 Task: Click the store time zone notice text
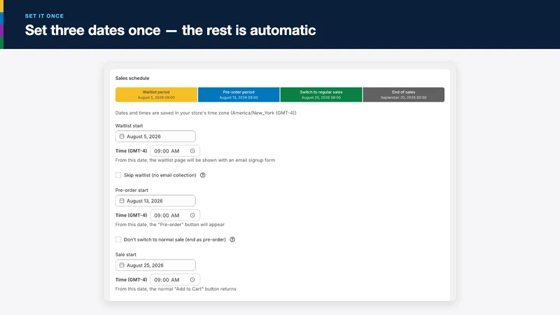point(206,113)
